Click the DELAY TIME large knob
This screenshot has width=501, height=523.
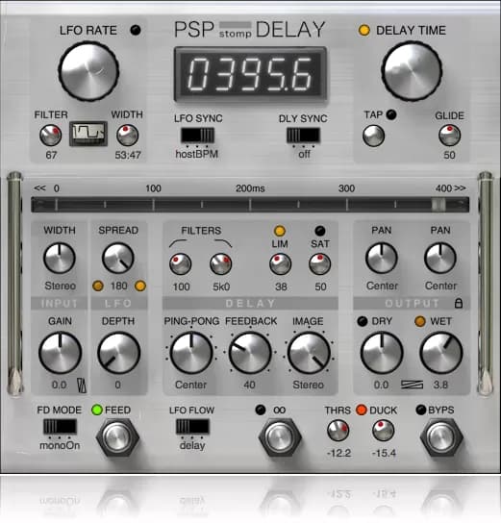pyautogui.click(x=412, y=71)
